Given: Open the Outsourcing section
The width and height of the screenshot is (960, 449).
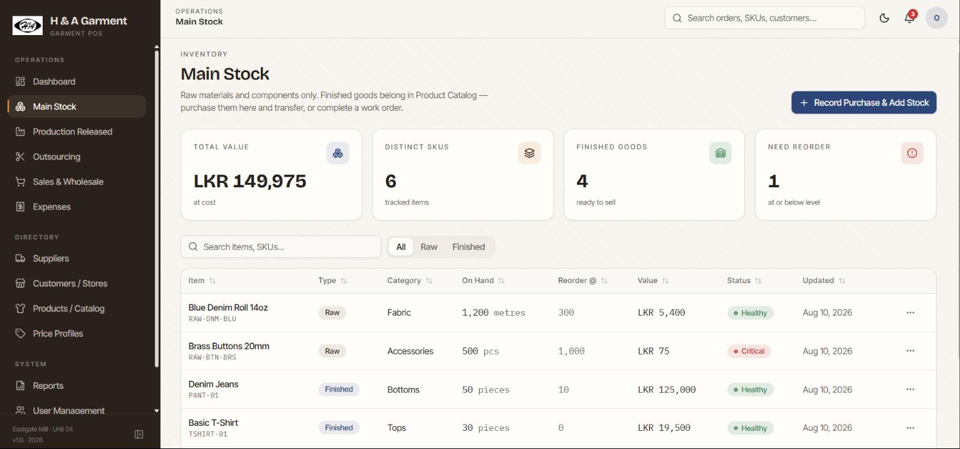Looking at the screenshot, I should point(76,157).
